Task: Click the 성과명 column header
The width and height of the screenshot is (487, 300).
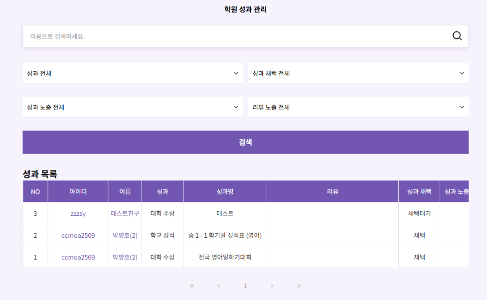Action: coord(225,192)
